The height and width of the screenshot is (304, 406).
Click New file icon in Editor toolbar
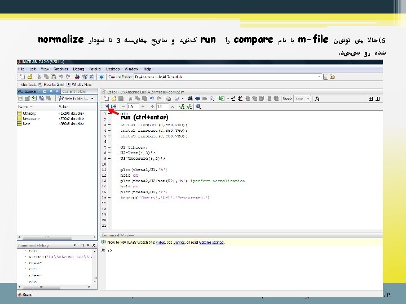[x=107, y=99]
